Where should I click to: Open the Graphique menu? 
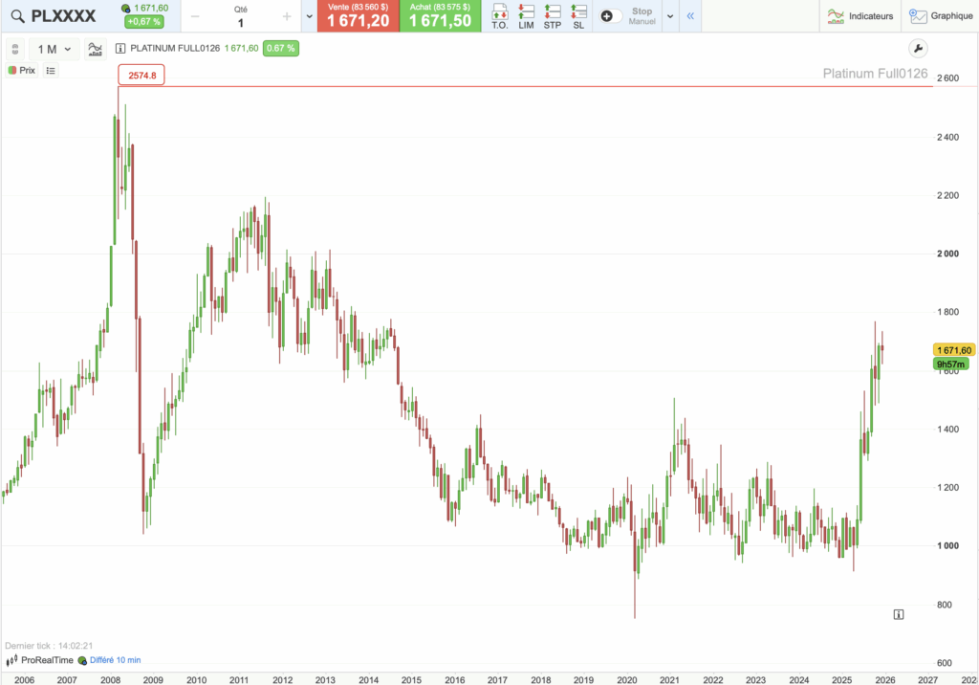(x=941, y=16)
